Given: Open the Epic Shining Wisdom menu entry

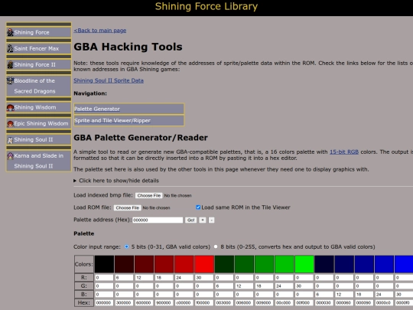Looking at the screenshot, I should pos(39,123).
